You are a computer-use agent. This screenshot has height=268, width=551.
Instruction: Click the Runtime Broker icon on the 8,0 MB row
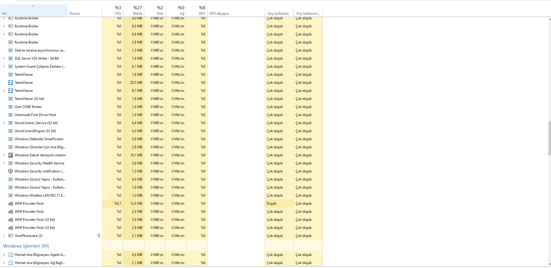(x=11, y=26)
